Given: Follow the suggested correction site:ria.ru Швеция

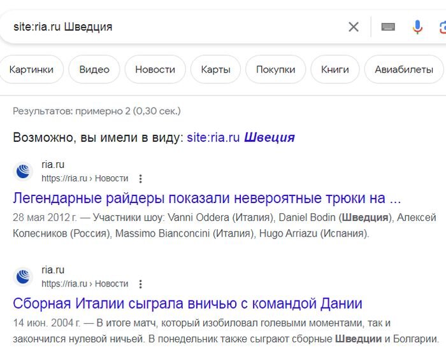Looking at the screenshot, I should 241,137.
